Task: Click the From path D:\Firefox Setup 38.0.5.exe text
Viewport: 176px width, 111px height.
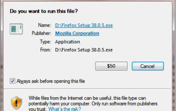Action: tap(84, 50)
